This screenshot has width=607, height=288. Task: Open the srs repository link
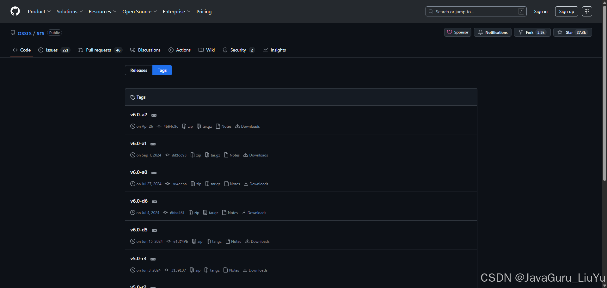40,33
